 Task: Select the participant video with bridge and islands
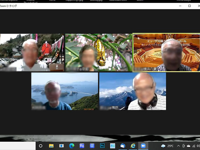65,91
